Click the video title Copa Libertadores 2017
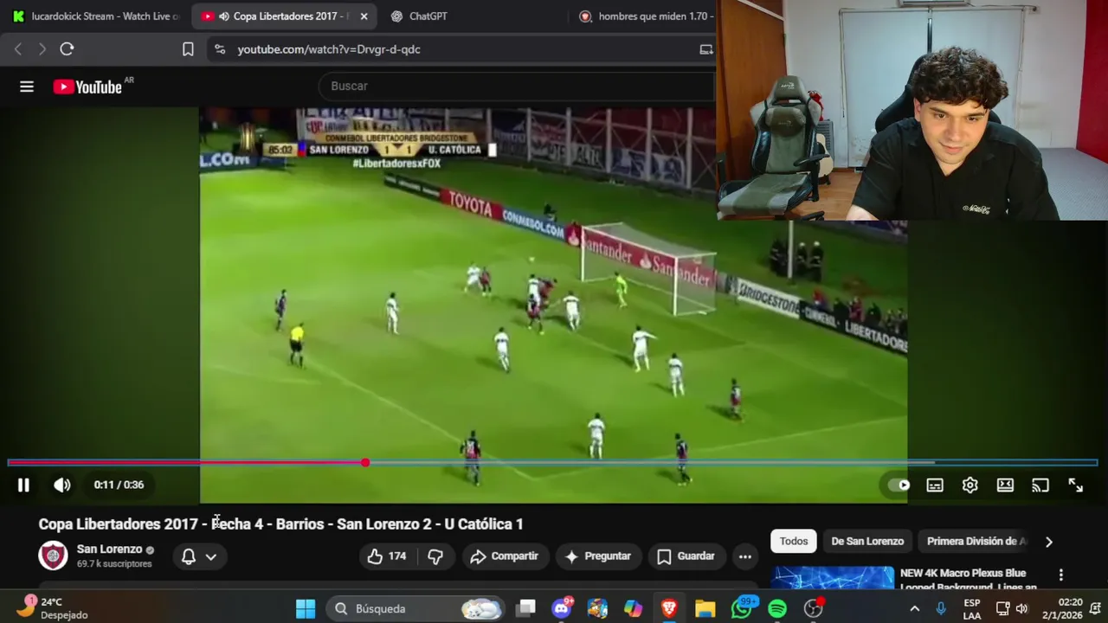 coord(280,524)
